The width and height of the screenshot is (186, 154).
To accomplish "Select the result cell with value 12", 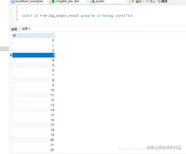I will pyautogui.click(x=33, y=100).
